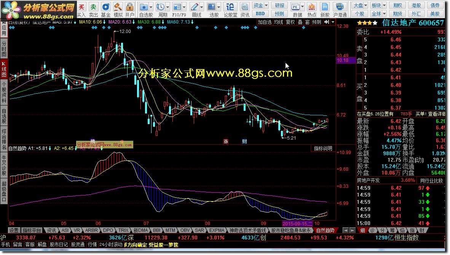The height and width of the screenshot is (255, 450).
Task: Open the 基金 fund icon
Action: point(105,7)
